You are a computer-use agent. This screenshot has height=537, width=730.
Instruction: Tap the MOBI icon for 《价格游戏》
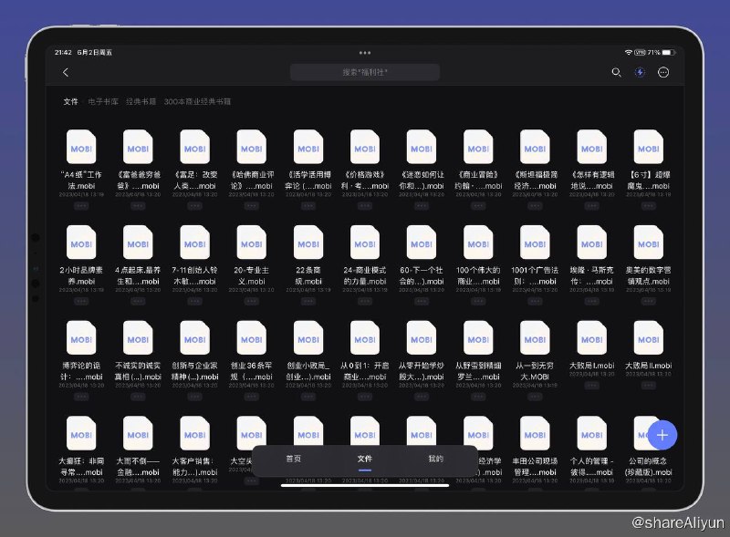tap(365, 146)
